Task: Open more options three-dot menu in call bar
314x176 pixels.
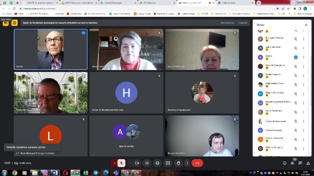Action: pyautogui.click(x=187, y=163)
